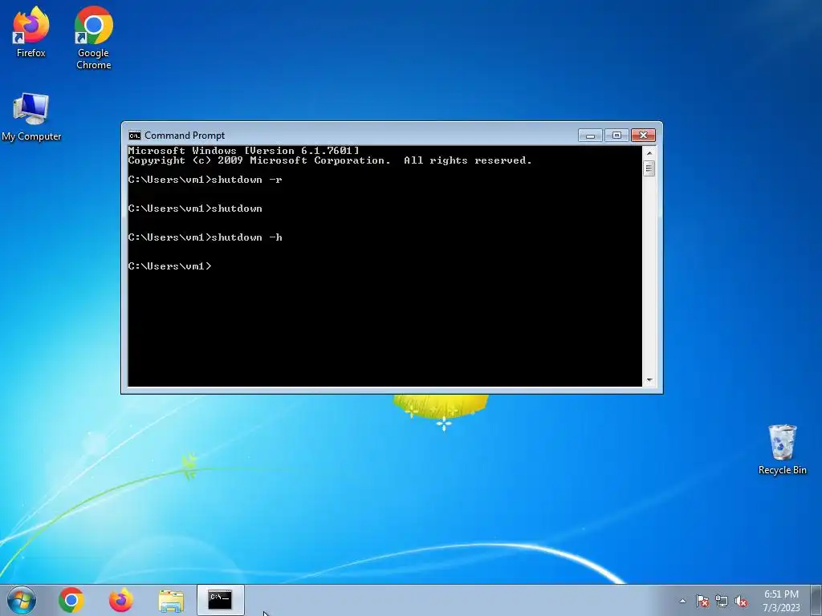The width and height of the screenshot is (822, 616).
Task: Select the My Computer desktop icon
Action: (31, 117)
